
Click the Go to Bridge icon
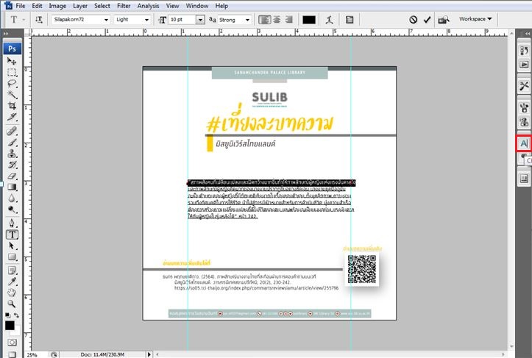tap(444, 20)
